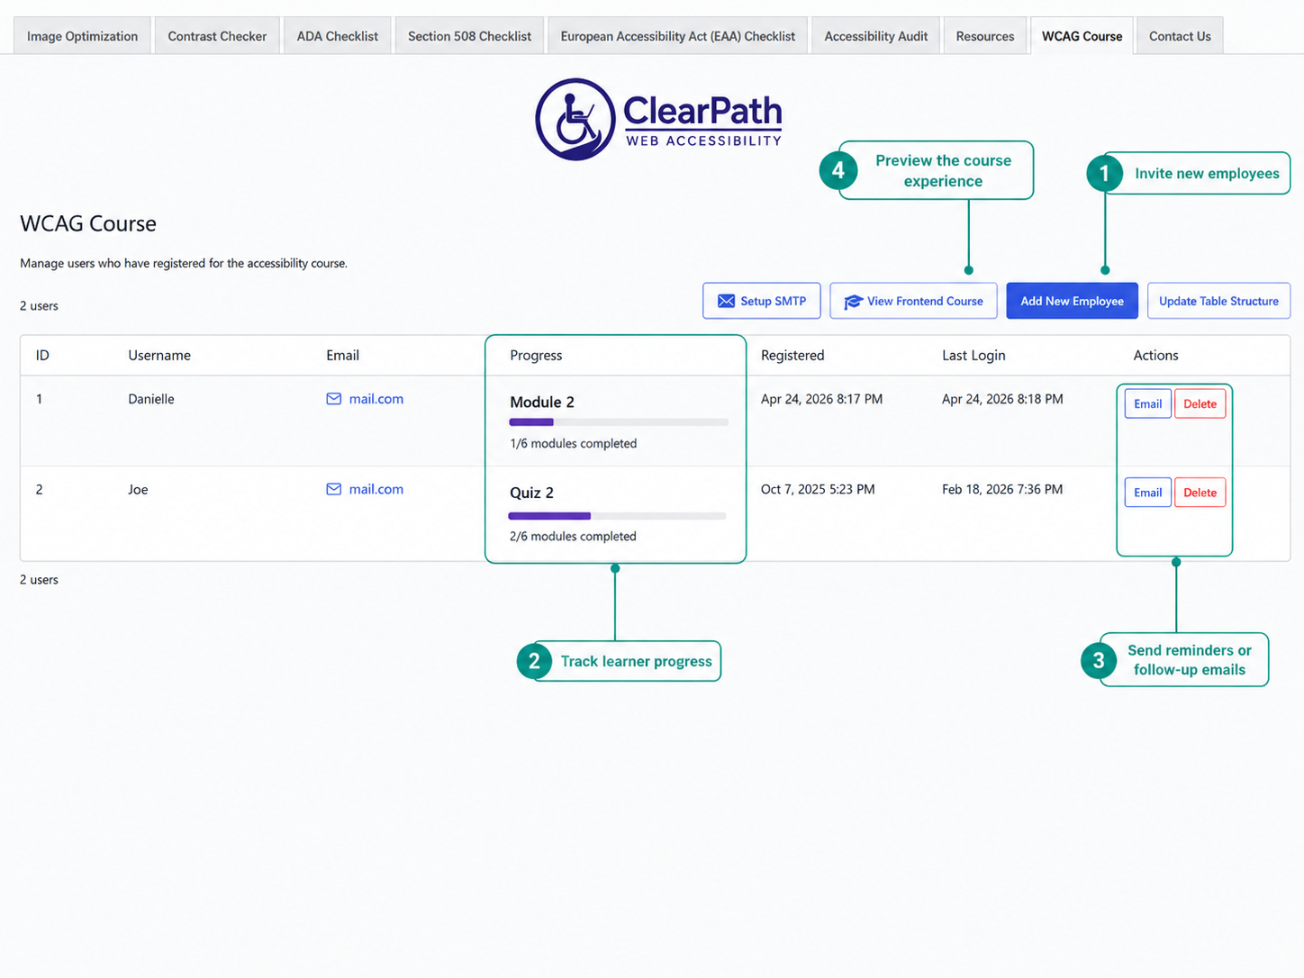Click the ClearPath Web Accessibility wordmark
Image resolution: width=1304 pixels, height=978 pixels.
(x=702, y=121)
